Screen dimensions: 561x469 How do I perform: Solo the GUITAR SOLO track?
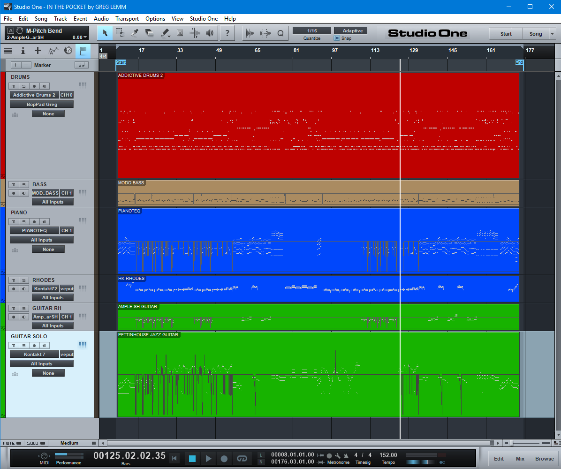24,346
